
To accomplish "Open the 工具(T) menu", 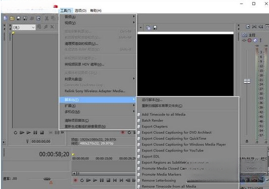I will pyautogui.click(x=66, y=11).
